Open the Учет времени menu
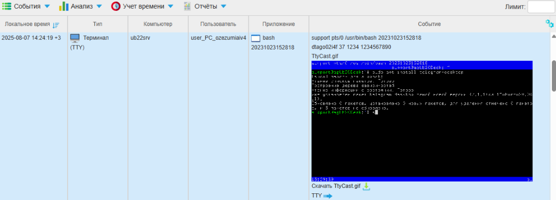The height and width of the screenshot is (200, 556). point(142,6)
